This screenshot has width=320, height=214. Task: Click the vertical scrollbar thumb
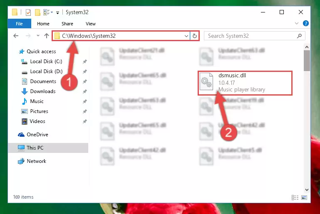tap(307, 61)
